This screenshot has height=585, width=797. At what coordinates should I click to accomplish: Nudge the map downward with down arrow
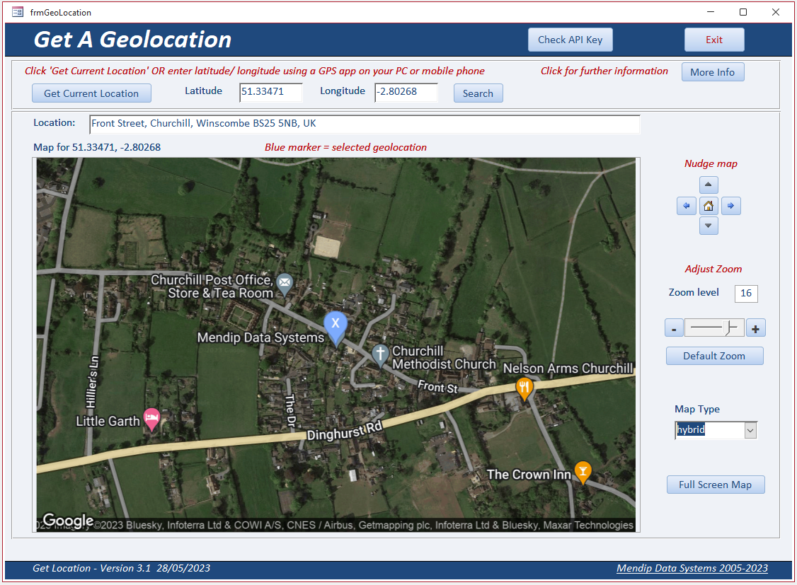click(709, 226)
